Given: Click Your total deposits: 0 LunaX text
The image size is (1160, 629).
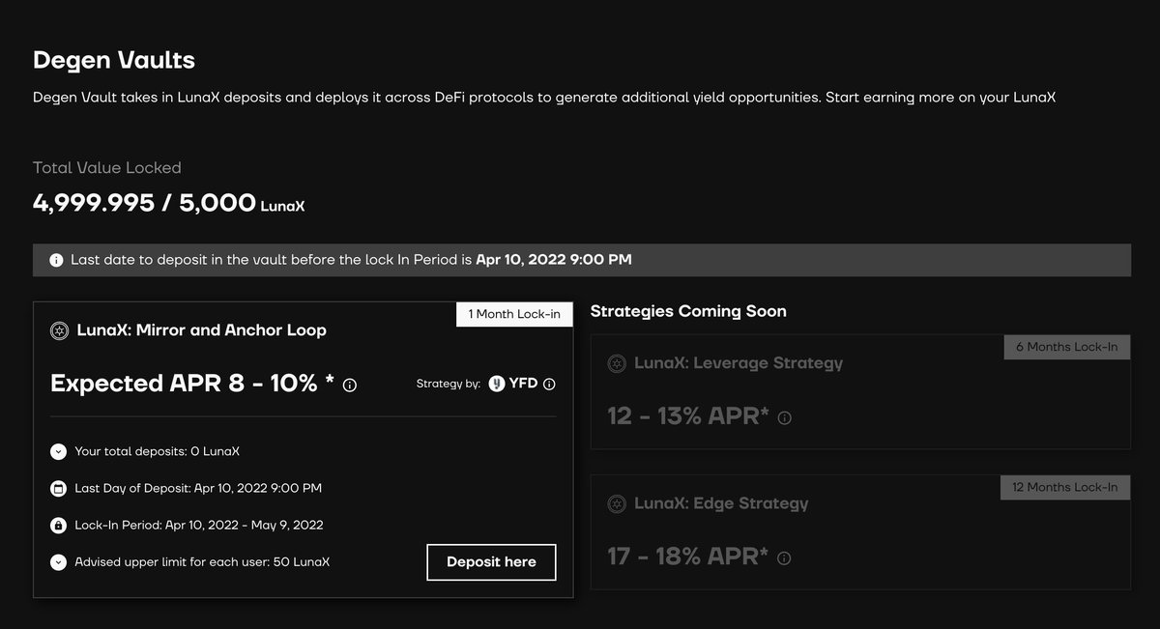Looking at the screenshot, I should (x=158, y=451).
